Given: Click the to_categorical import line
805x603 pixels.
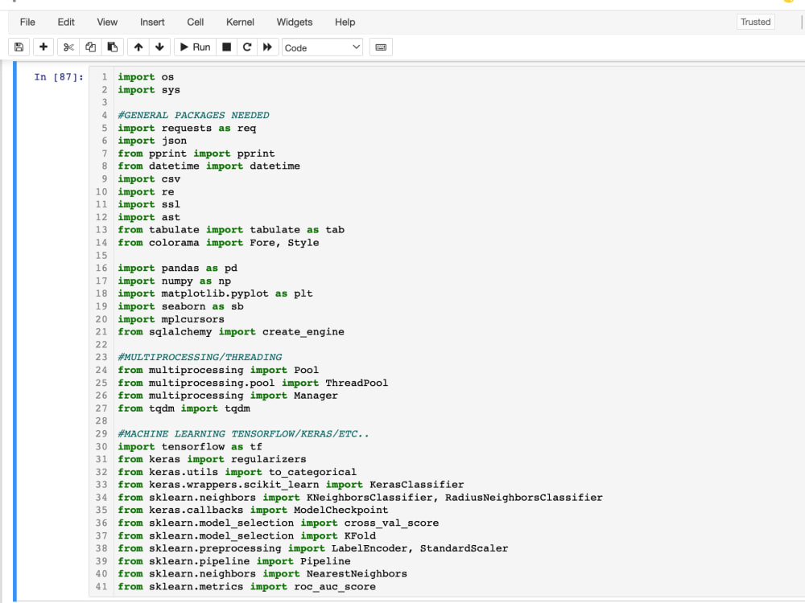Looking at the screenshot, I should pyautogui.click(x=237, y=472).
